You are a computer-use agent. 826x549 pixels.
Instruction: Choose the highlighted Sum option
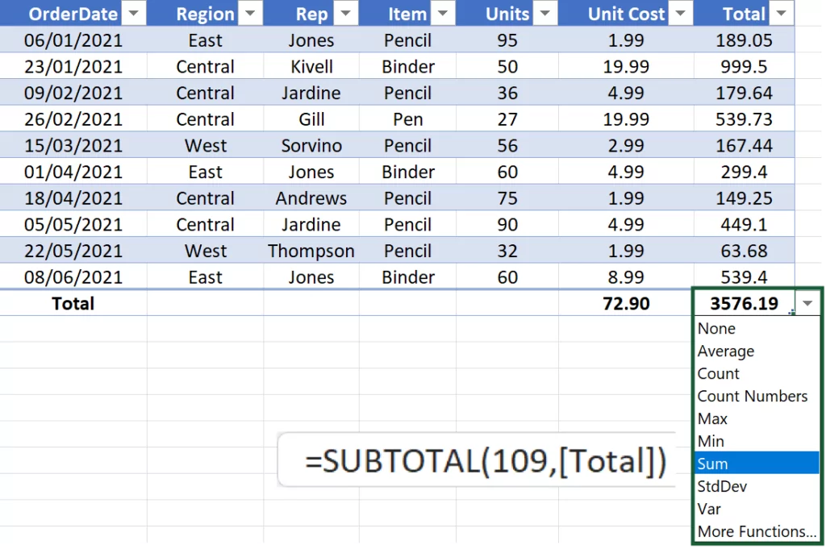click(x=713, y=464)
